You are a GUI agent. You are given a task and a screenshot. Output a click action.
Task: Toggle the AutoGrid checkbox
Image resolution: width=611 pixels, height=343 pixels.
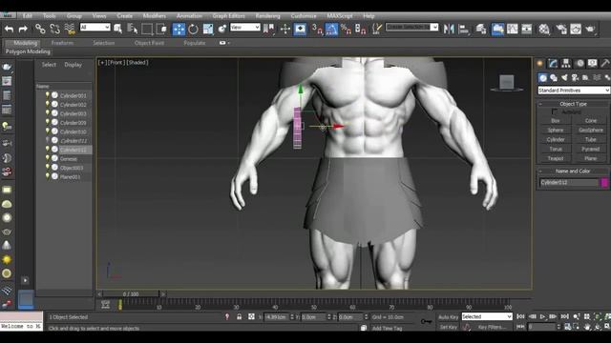point(554,111)
